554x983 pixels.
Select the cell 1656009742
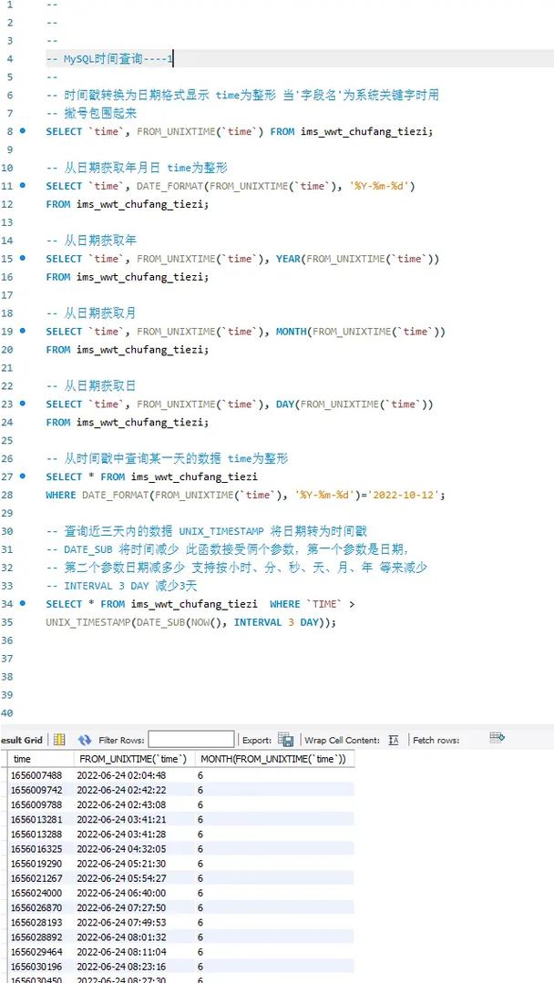(x=36, y=790)
